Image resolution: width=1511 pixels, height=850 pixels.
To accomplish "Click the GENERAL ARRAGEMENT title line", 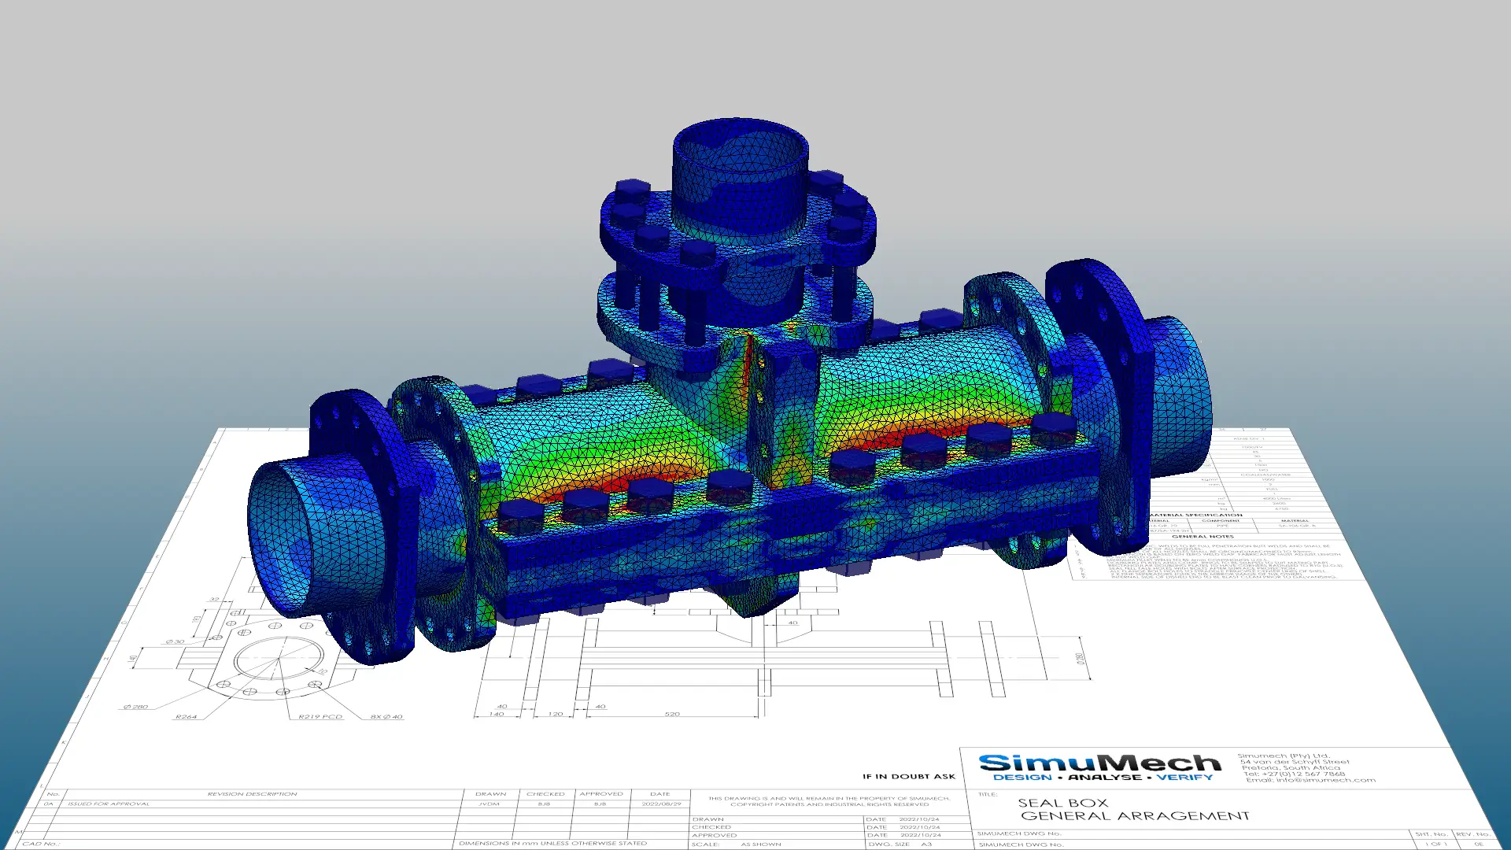I will pos(1135,816).
